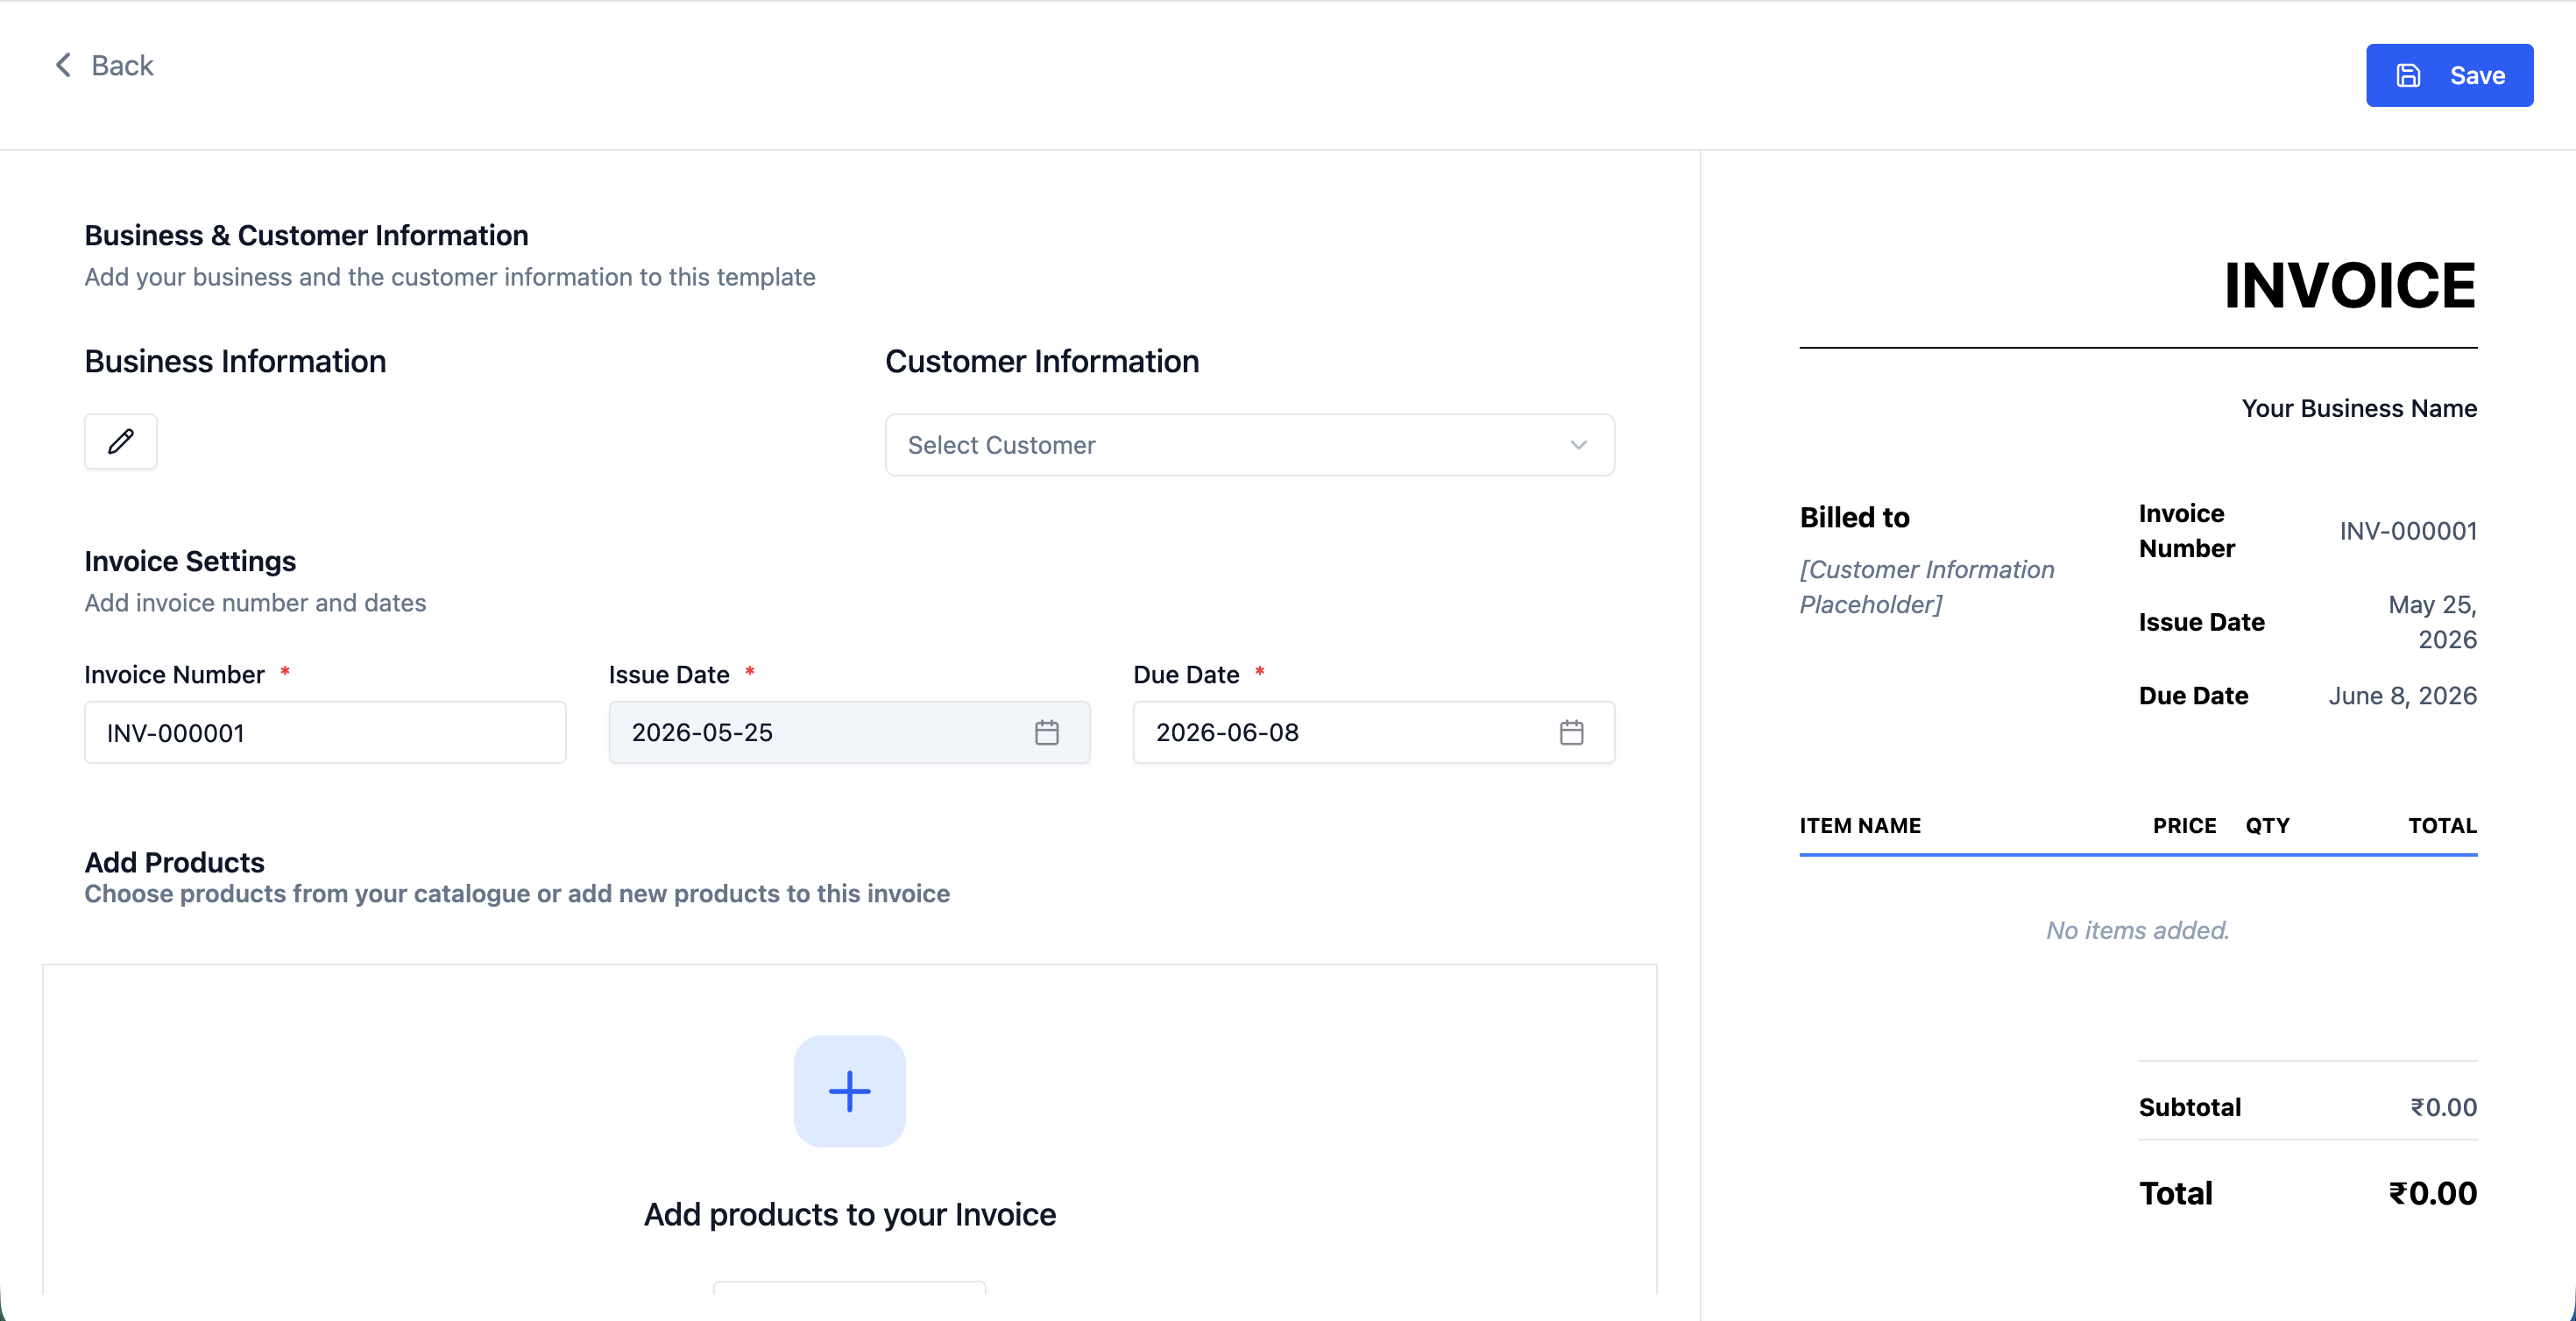Click the PRICE column header
The image size is (2576, 1321).
coord(2184,826)
